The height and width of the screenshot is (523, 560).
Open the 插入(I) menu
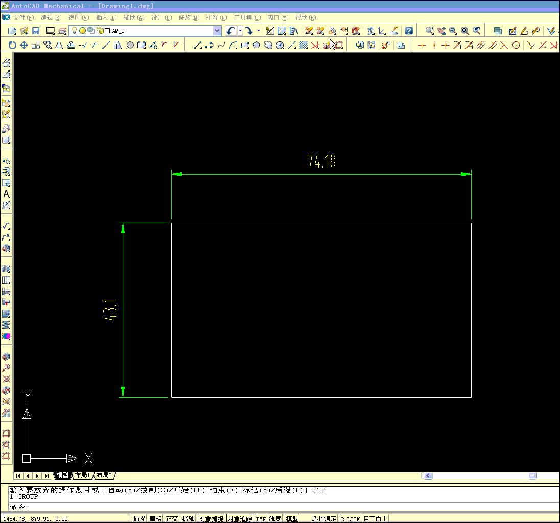tap(106, 18)
